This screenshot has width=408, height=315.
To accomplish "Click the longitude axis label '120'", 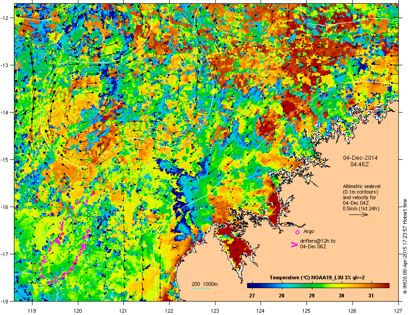I will pos(78,310).
